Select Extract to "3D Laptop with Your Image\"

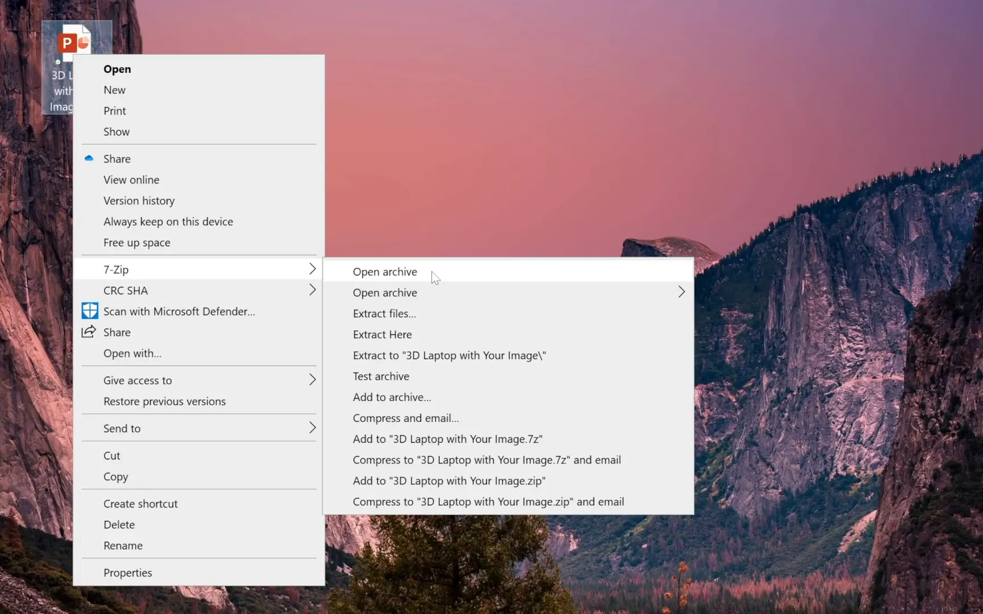pyautogui.click(x=508, y=356)
